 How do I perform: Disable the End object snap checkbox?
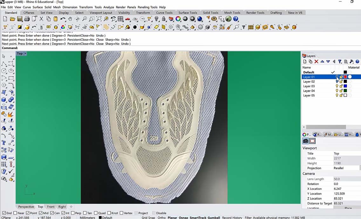click(4, 213)
